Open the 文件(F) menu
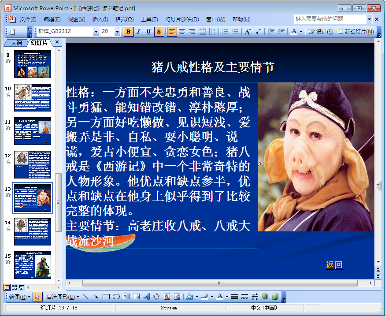385x316 pixels. tap(28, 19)
